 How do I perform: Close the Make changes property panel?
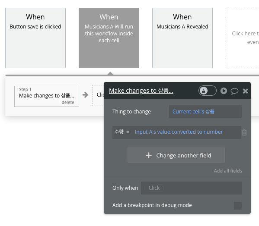click(x=245, y=91)
